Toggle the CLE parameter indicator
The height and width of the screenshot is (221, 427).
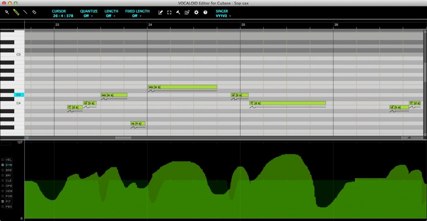[3, 181]
